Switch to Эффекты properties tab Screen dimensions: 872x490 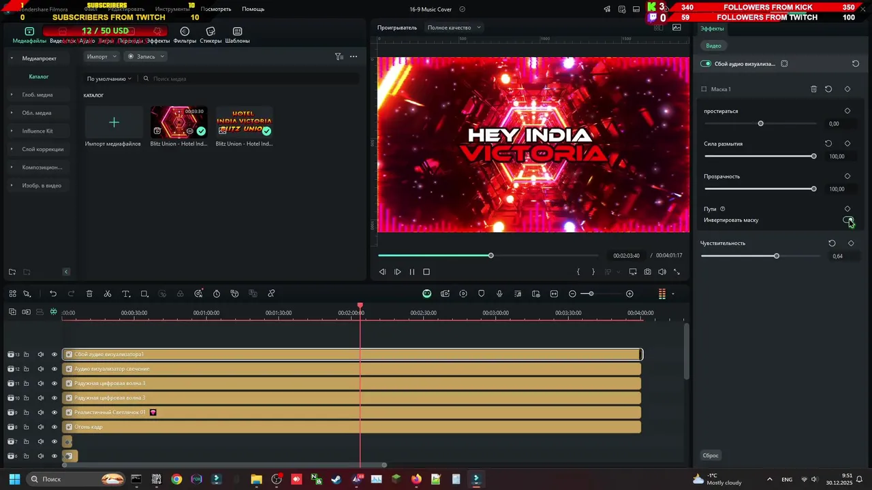712,29
